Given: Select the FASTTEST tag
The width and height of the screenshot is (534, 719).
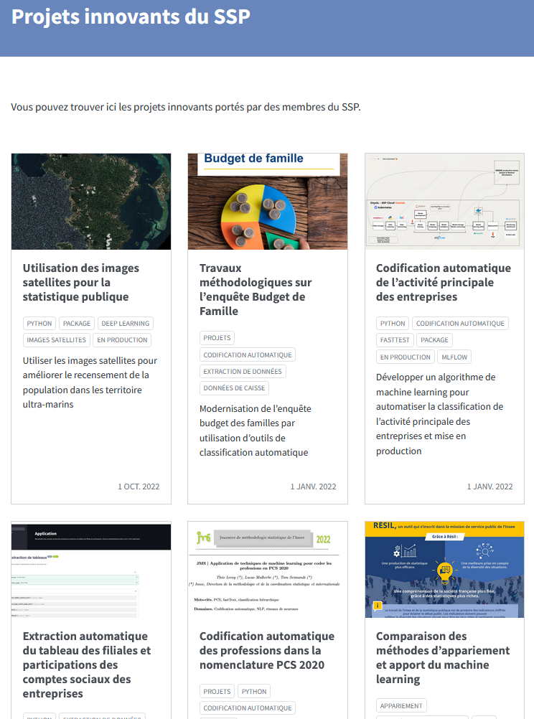Looking at the screenshot, I should point(395,340).
